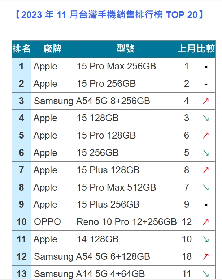Click the green down arrow beside 15 256GB
Screen dimensions: 222x280
(x=206, y=153)
